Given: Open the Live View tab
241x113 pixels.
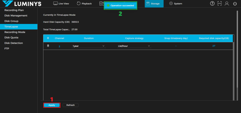Looking at the screenshot, I should 61,4.
